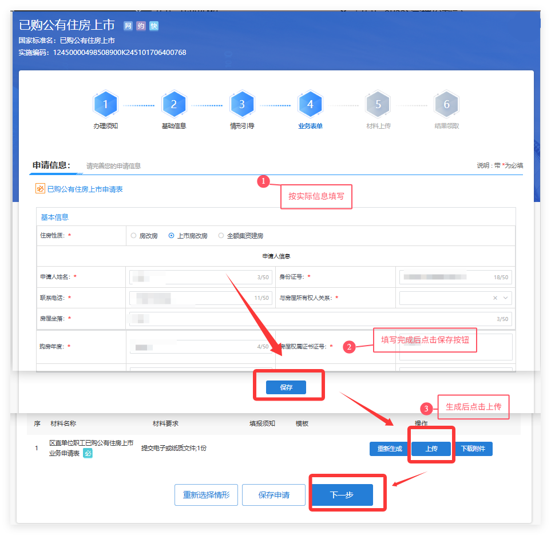The height and width of the screenshot is (535, 551).
Task: Click step 1 hexagon 办理须知
Action: [105, 105]
